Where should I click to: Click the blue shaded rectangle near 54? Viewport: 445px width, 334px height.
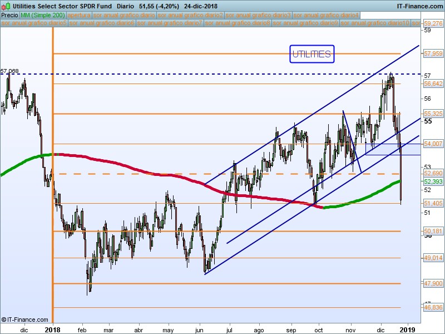click(x=393, y=149)
